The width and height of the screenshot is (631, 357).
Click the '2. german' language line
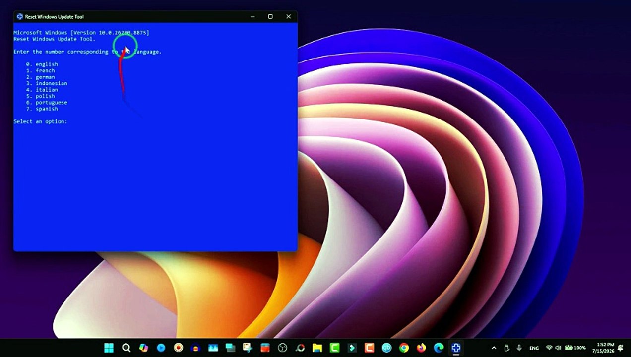point(41,77)
